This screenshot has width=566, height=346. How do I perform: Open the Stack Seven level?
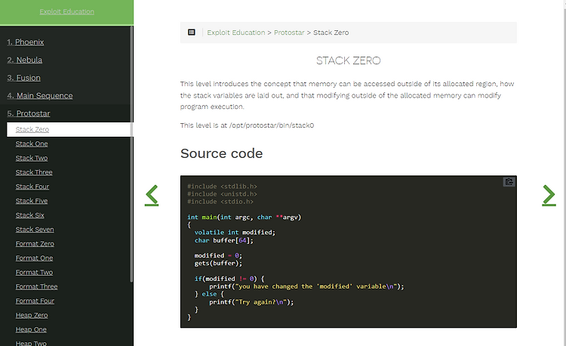35,230
